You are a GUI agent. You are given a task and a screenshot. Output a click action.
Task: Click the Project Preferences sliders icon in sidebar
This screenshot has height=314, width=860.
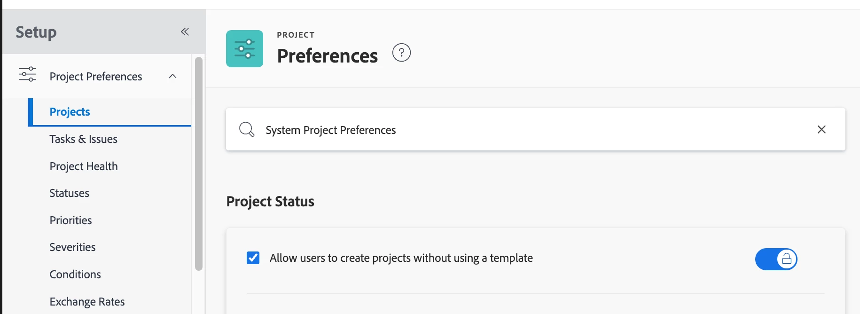tap(27, 75)
